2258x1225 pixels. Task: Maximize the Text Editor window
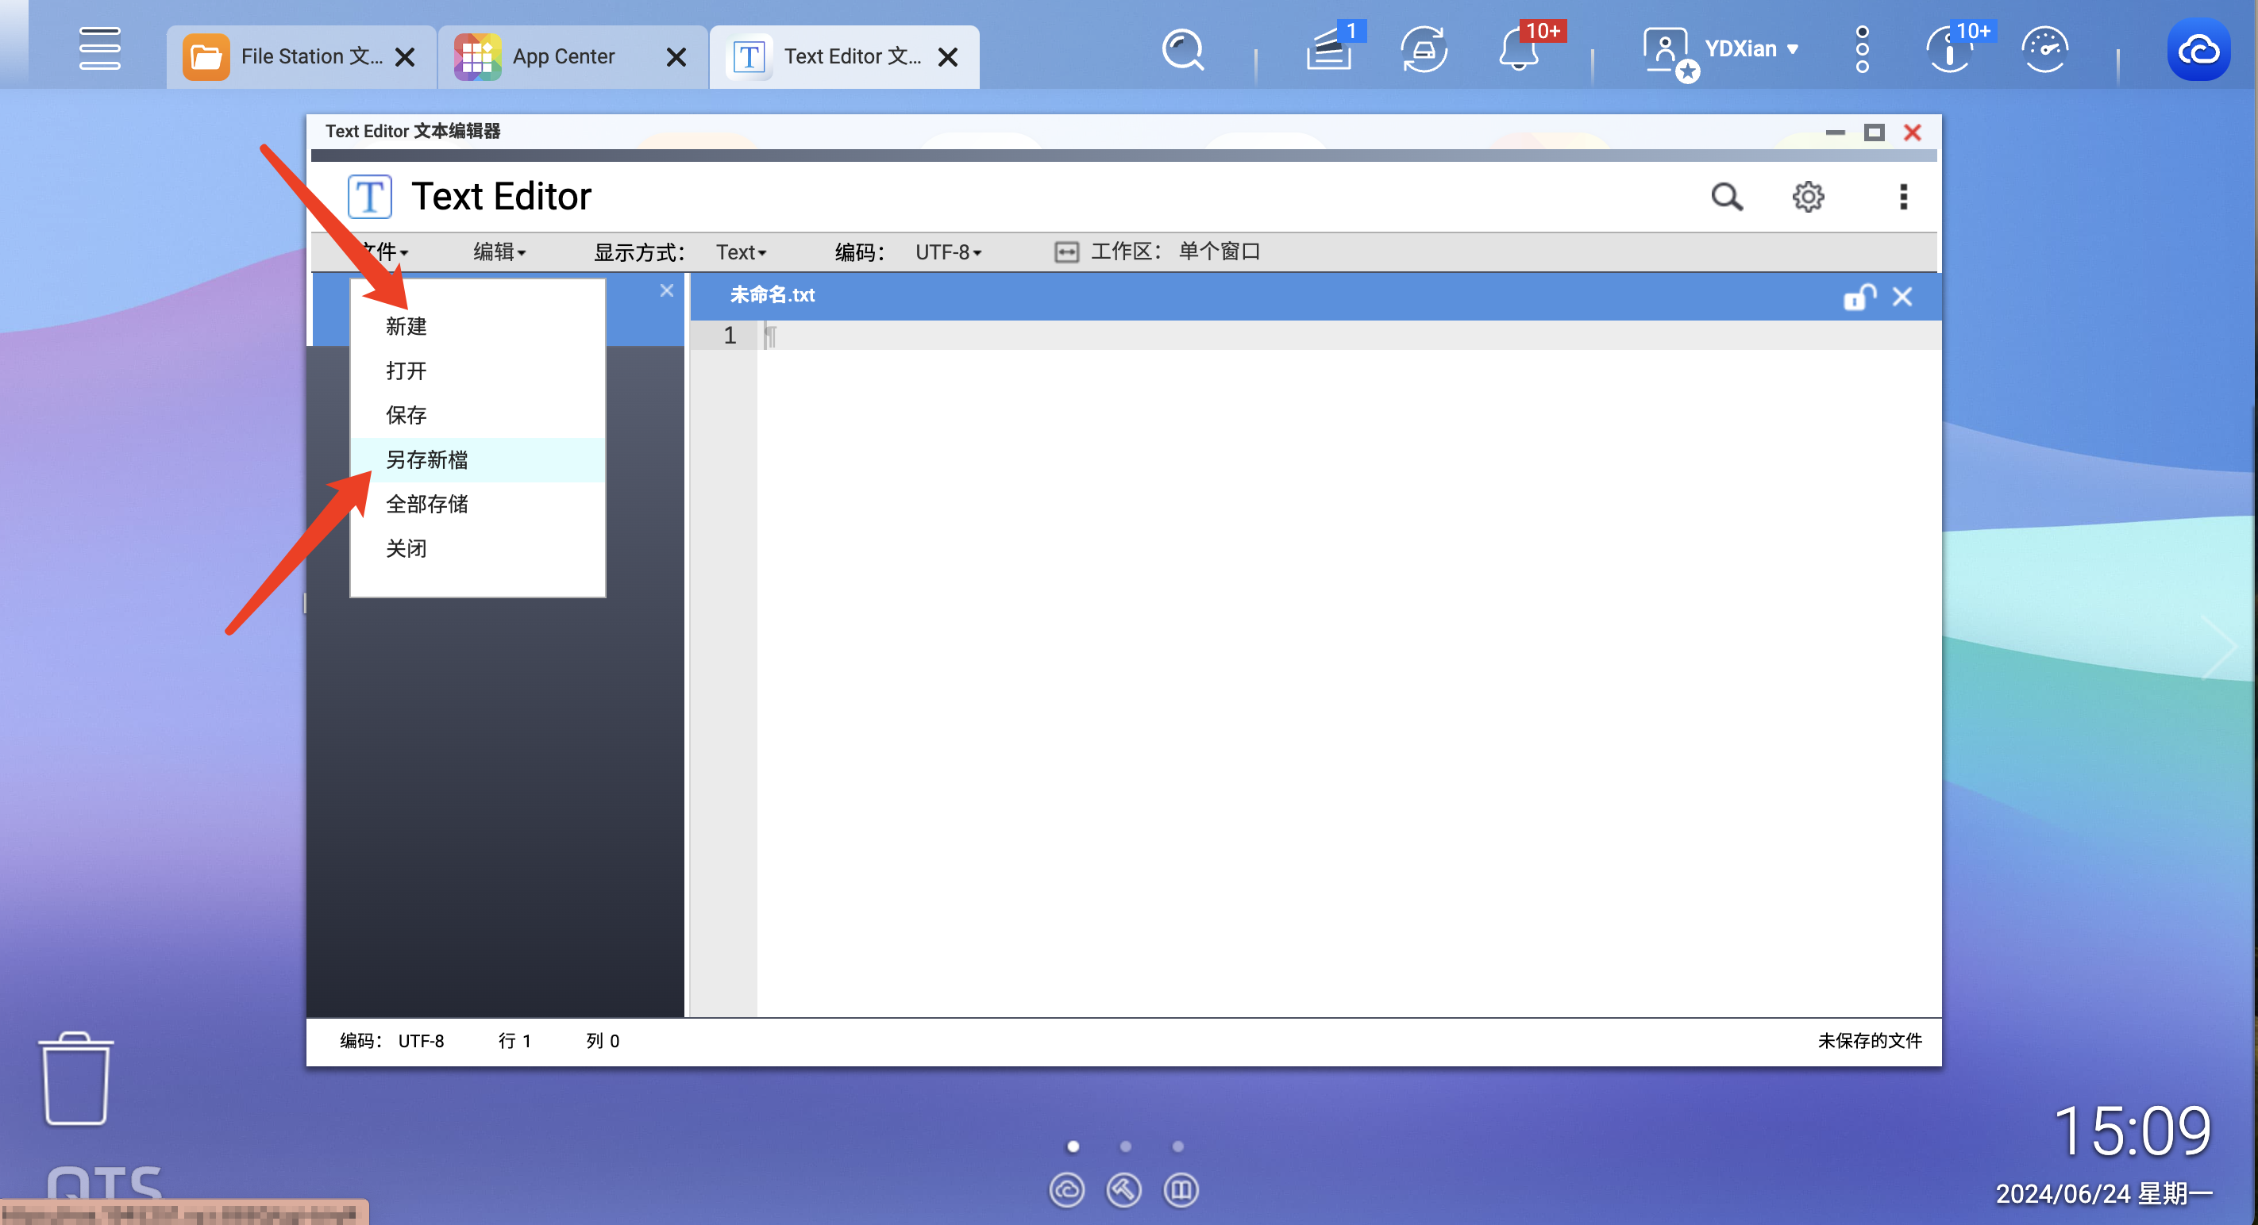tap(1873, 132)
